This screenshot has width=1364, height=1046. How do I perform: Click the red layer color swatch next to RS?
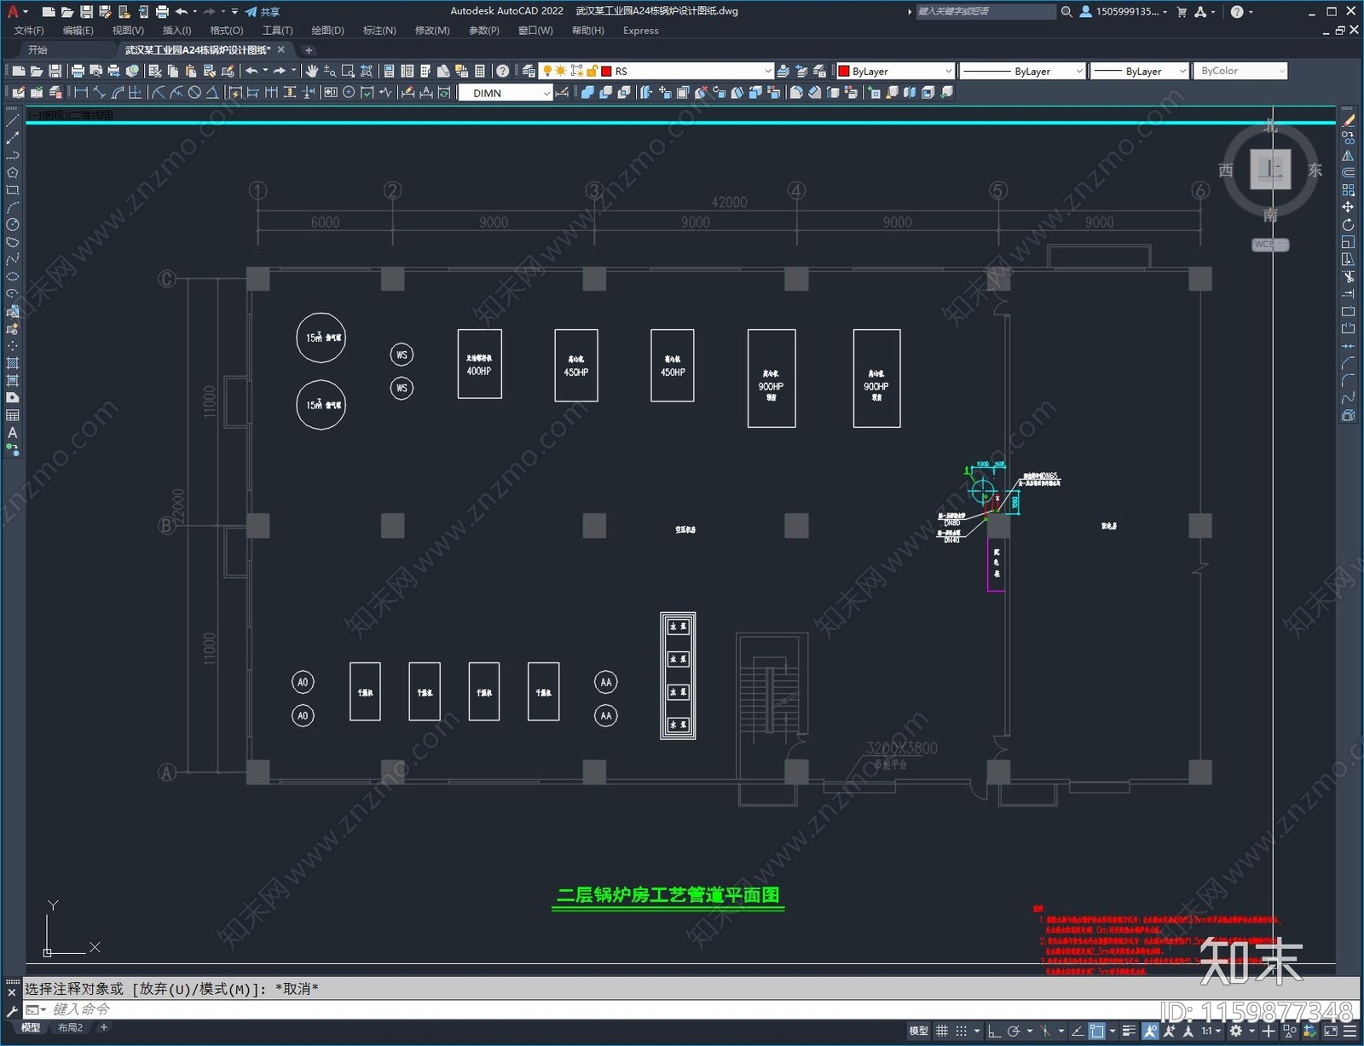(607, 72)
